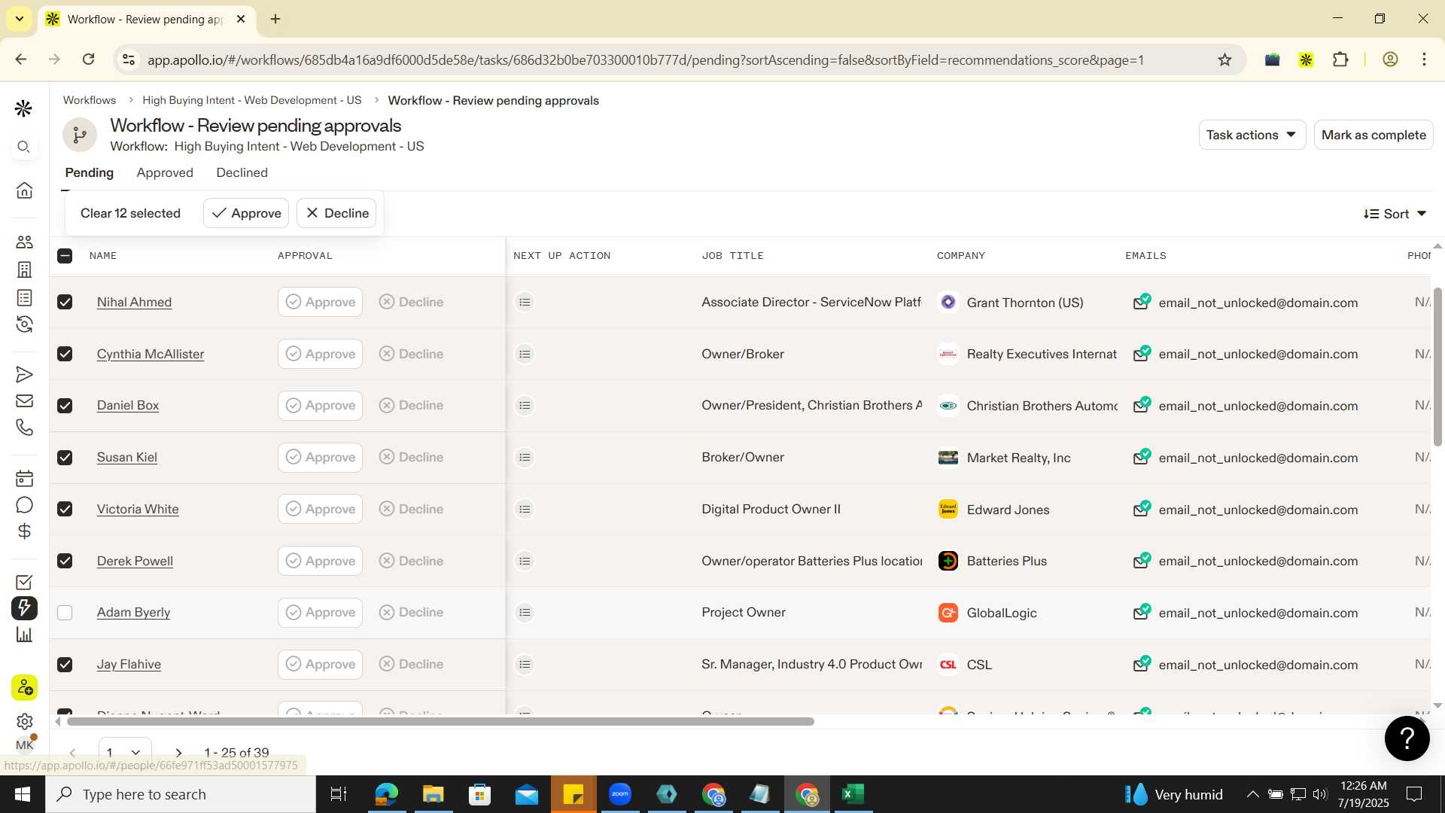Open Lists icon in sidebar
This screenshot has width=1445, height=813.
point(24,297)
